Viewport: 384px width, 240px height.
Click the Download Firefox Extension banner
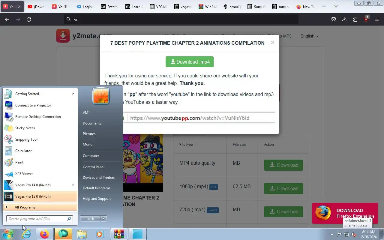pyautogui.click(x=345, y=213)
